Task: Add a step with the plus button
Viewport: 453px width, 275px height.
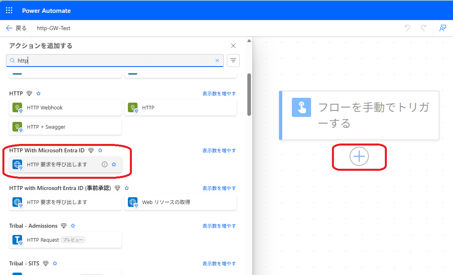Action: pyautogui.click(x=359, y=156)
